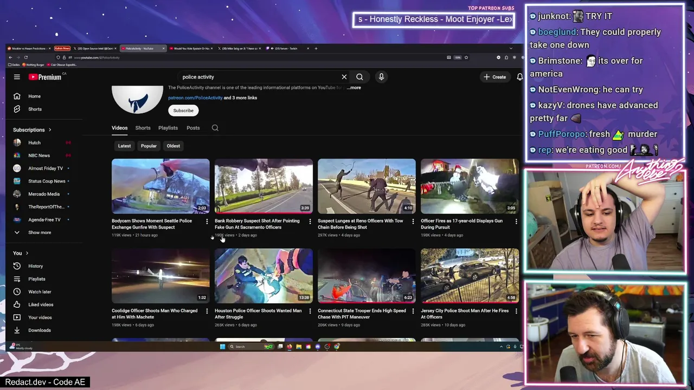Subscribe to the PoliceActivity channel
This screenshot has height=390, width=694.
click(x=183, y=110)
